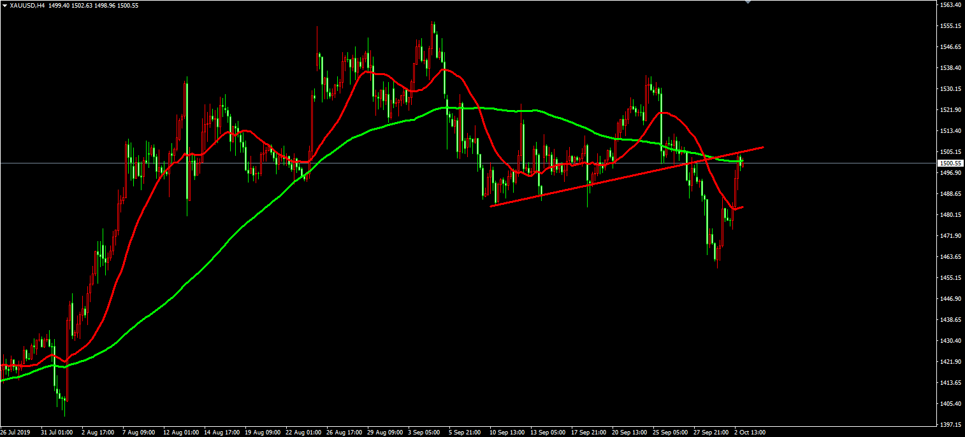Viewport: 965px width, 437px height.
Task: Click the 7 Aug 09:00 time label
Action: pos(140,433)
